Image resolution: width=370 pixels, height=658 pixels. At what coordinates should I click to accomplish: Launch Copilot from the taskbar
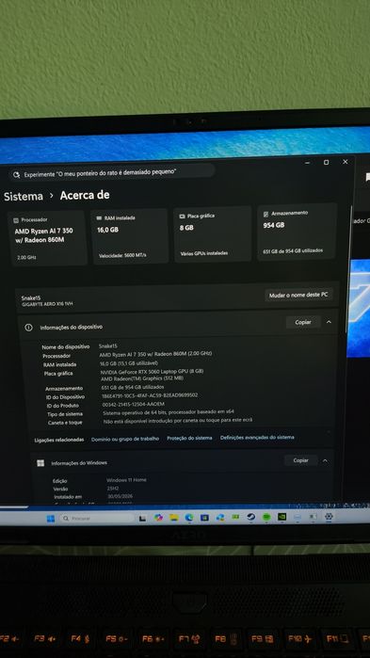[x=158, y=519]
